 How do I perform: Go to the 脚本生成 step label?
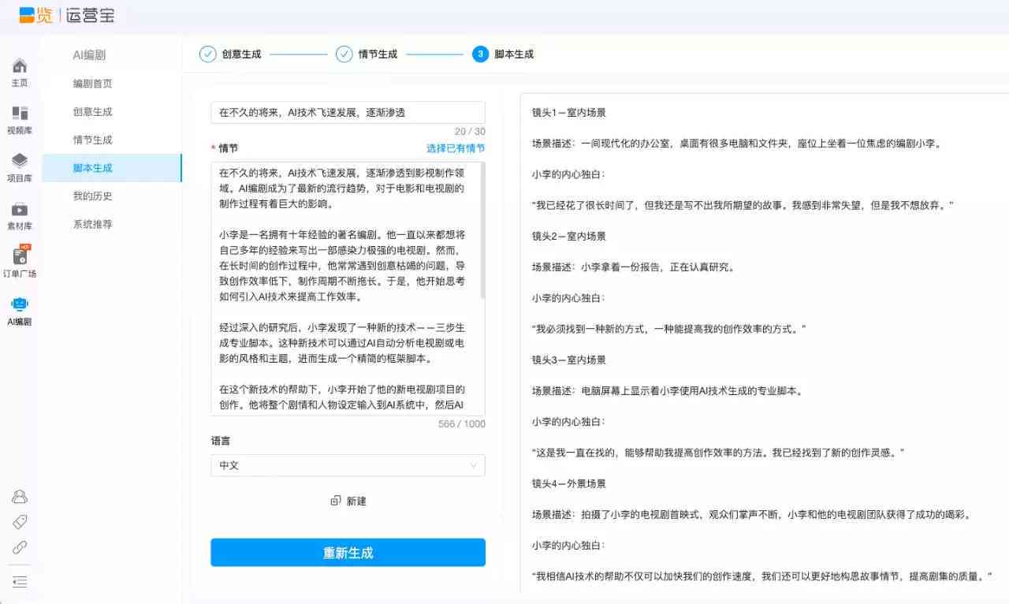tap(514, 54)
